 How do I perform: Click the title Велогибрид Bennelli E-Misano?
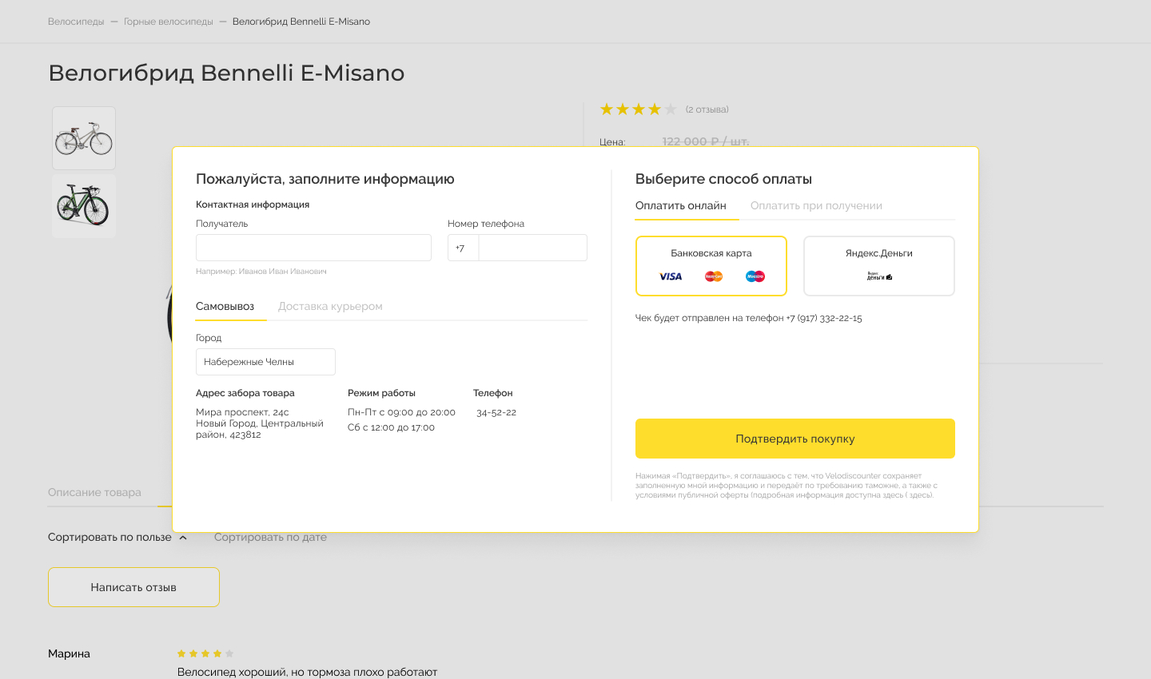click(x=226, y=73)
